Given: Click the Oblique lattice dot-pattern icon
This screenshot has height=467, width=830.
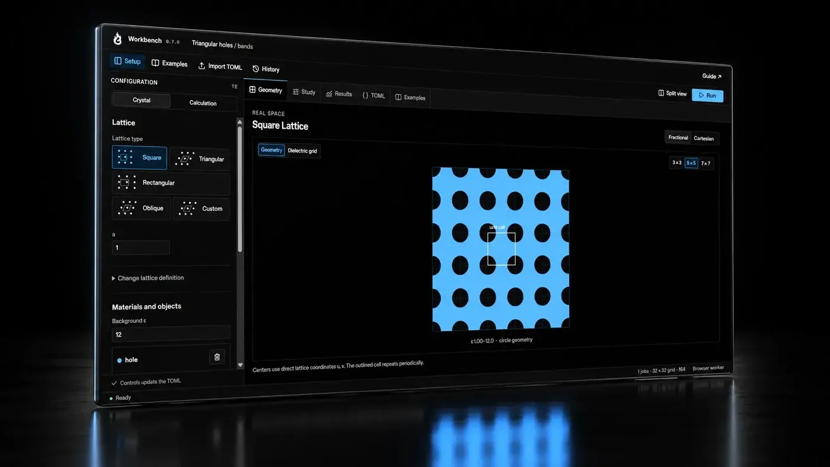Looking at the screenshot, I should point(128,207).
